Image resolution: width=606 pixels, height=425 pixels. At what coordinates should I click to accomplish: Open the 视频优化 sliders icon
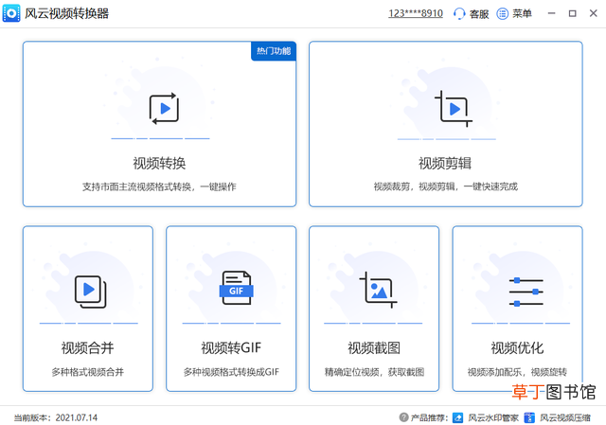coord(526,292)
